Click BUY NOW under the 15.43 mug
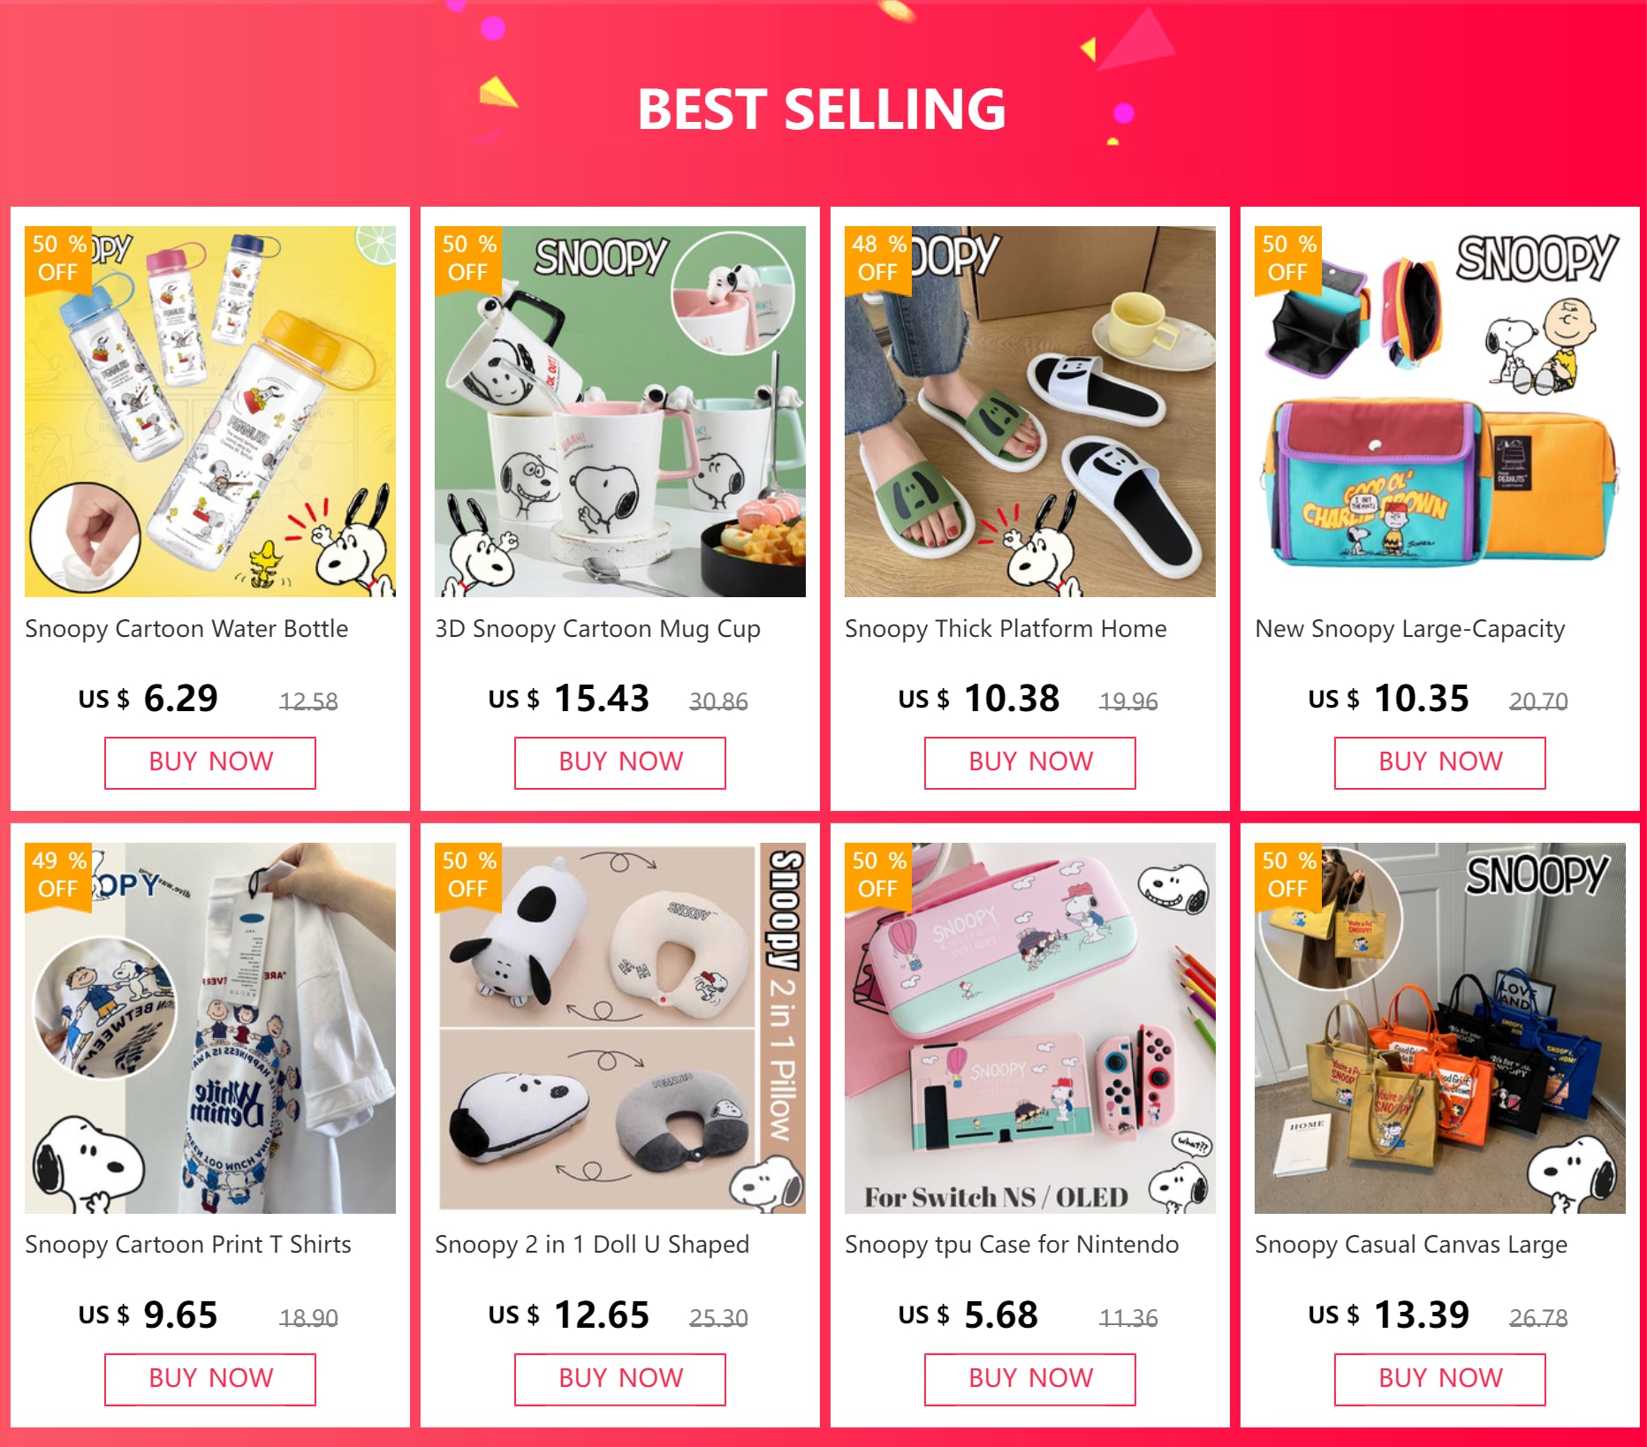Screen dimensions: 1647x1447 coord(620,763)
